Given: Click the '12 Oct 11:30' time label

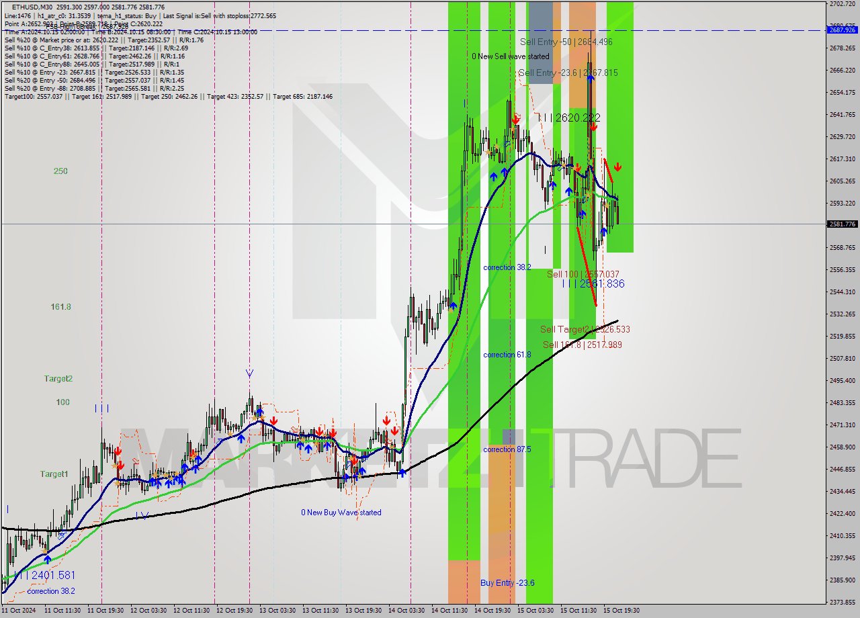Looking at the screenshot, I should pos(191,611).
